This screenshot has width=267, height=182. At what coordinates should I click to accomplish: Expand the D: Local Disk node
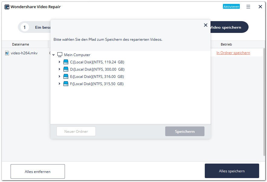(59, 69)
